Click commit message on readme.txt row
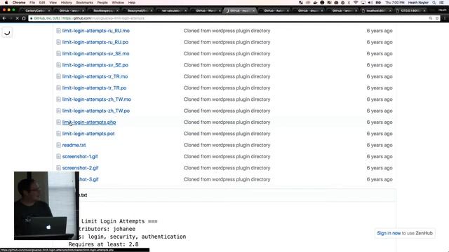The width and height of the screenshot is (449, 252). (x=227, y=145)
